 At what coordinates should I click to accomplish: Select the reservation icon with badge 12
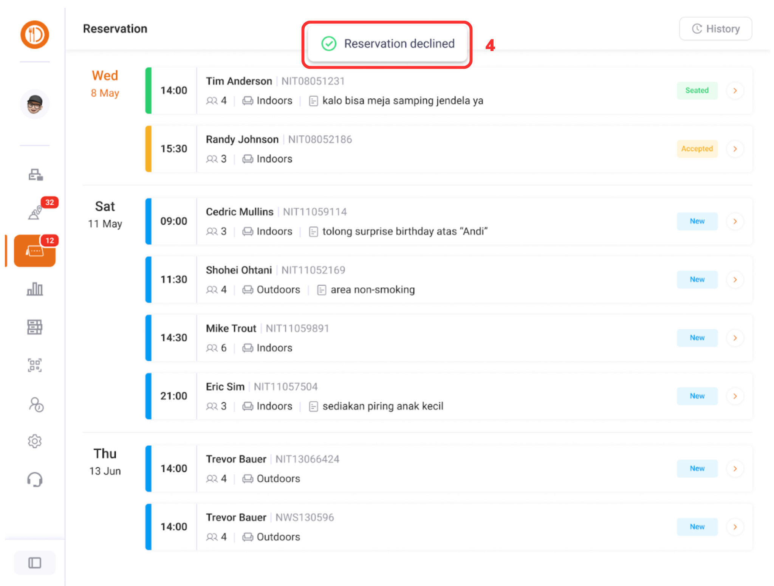pos(35,251)
